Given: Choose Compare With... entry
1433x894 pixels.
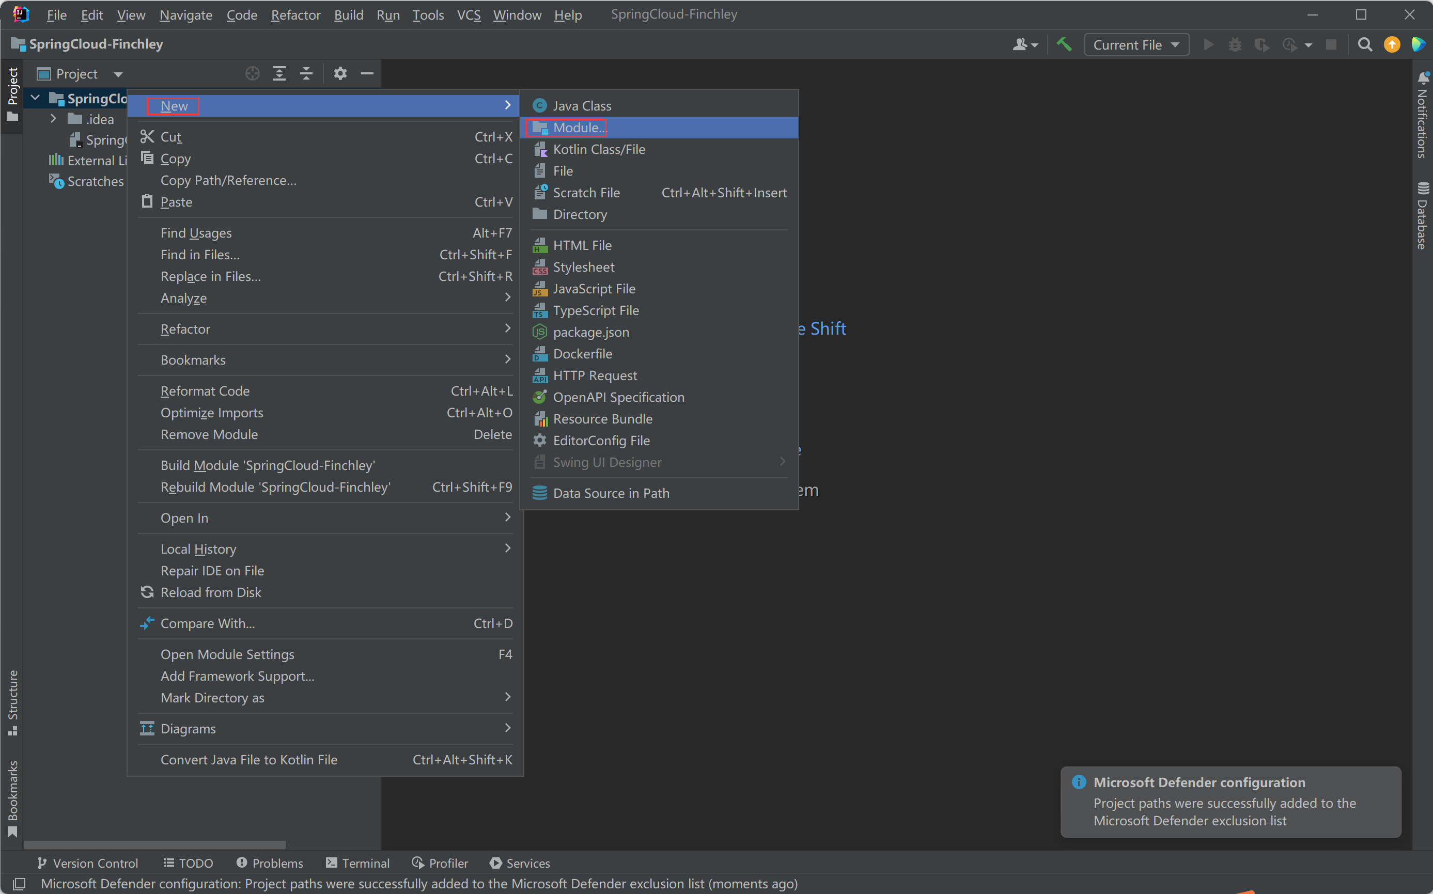Looking at the screenshot, I should pyautogui.click(x=325, y=624).
